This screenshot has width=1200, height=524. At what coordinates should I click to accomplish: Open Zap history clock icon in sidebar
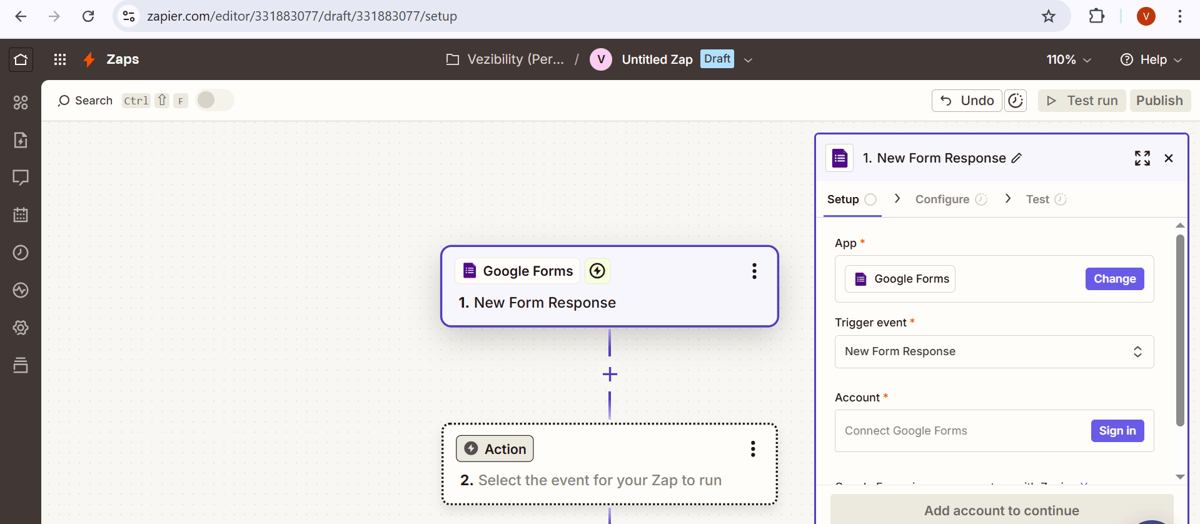point(21,253)
